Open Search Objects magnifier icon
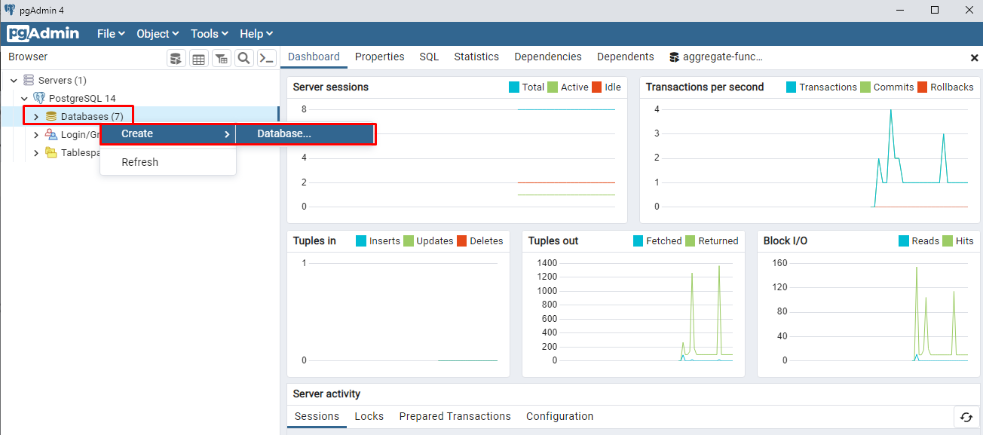 pos(243,58)
